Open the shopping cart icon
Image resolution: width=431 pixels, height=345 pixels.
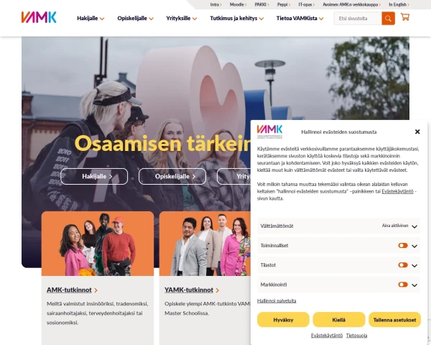click(x=405, y=17)
